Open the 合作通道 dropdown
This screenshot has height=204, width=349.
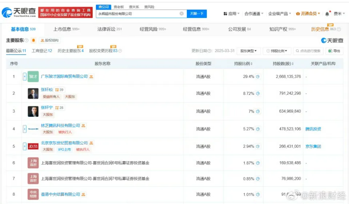tap(254, 14)
